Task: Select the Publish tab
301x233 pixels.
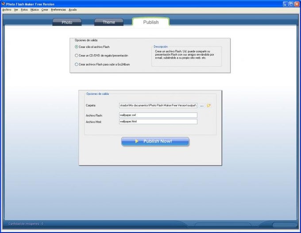Action: pyautogui.click(x=150, y=22)
